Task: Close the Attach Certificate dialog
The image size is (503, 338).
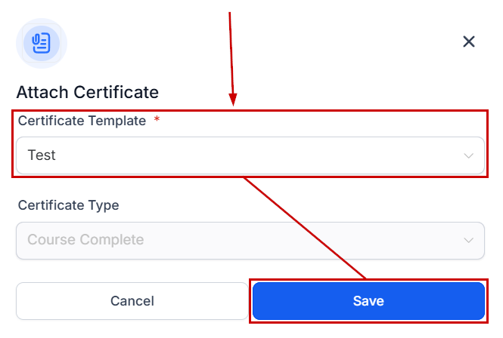Action: pos(469,41)
